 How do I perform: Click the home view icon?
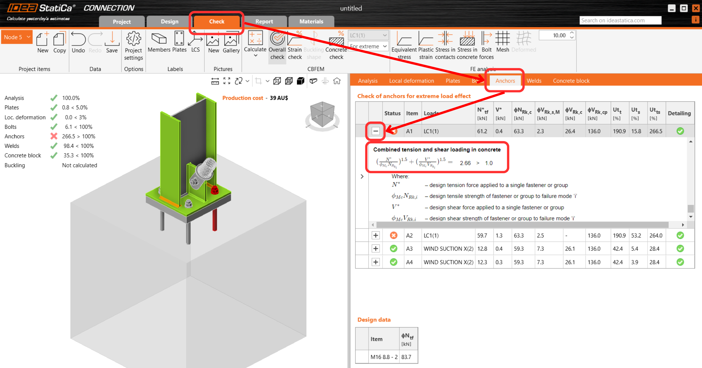(x=337, y=81)
